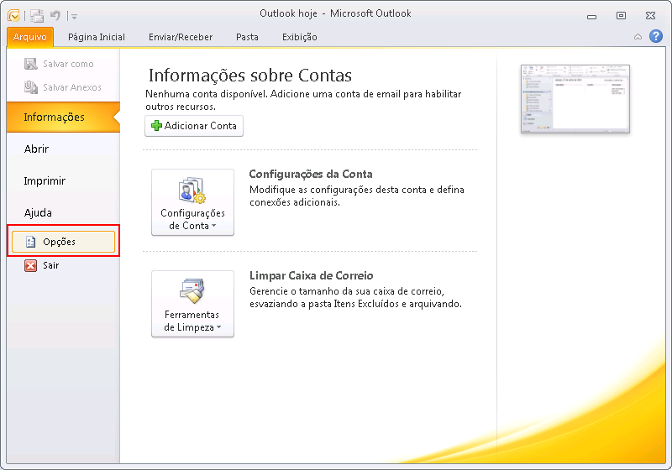Minimize the ribbon with the caret icon
Image resolution: width=672 pixels, height=470 pixels.
coord(638,37)
